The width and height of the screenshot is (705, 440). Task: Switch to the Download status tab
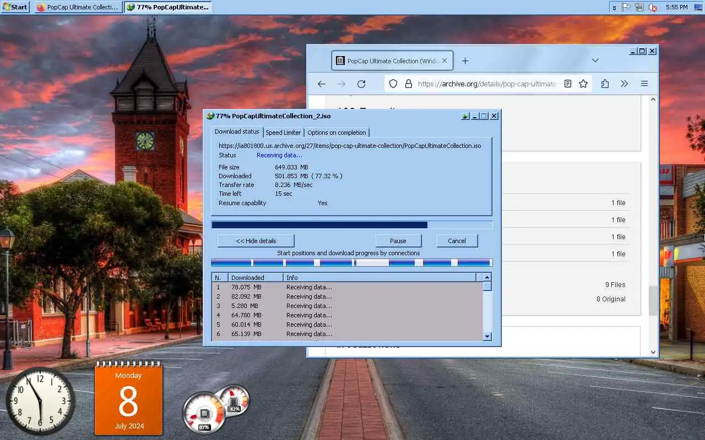(x=237, y=131)
